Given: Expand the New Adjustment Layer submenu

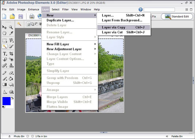Looking at the screenshot, I should click(x=95, y=49).
